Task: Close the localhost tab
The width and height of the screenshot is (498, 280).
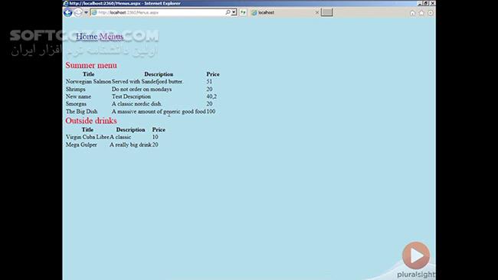Action: (316, 12)
